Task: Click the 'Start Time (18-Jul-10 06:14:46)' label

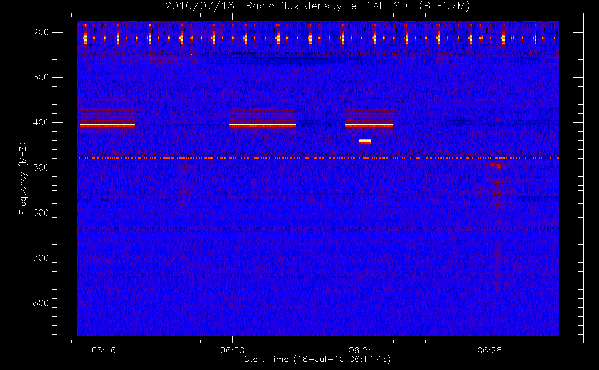Action: (x=318, y=359)
